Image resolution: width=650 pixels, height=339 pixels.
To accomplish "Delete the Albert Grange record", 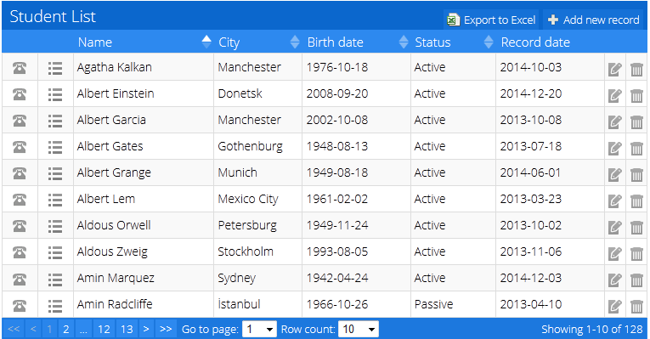I will [636, 174].
